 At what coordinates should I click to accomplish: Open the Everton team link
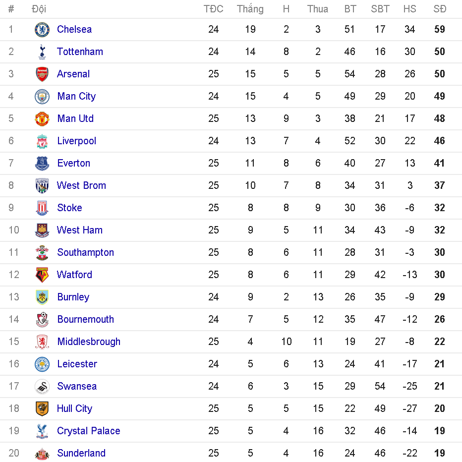[x=73, y=163]
